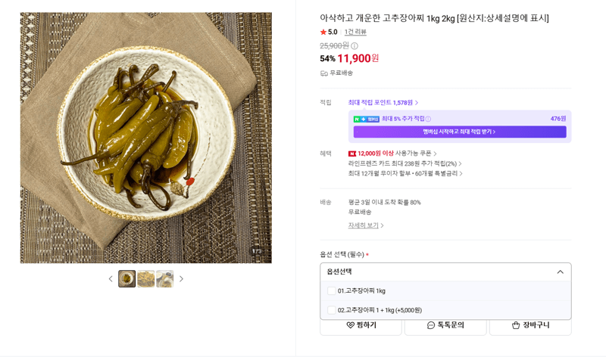Click the chat bubble icon for 톡톡문의
606x357 pixels.
[x=431, y=325]
